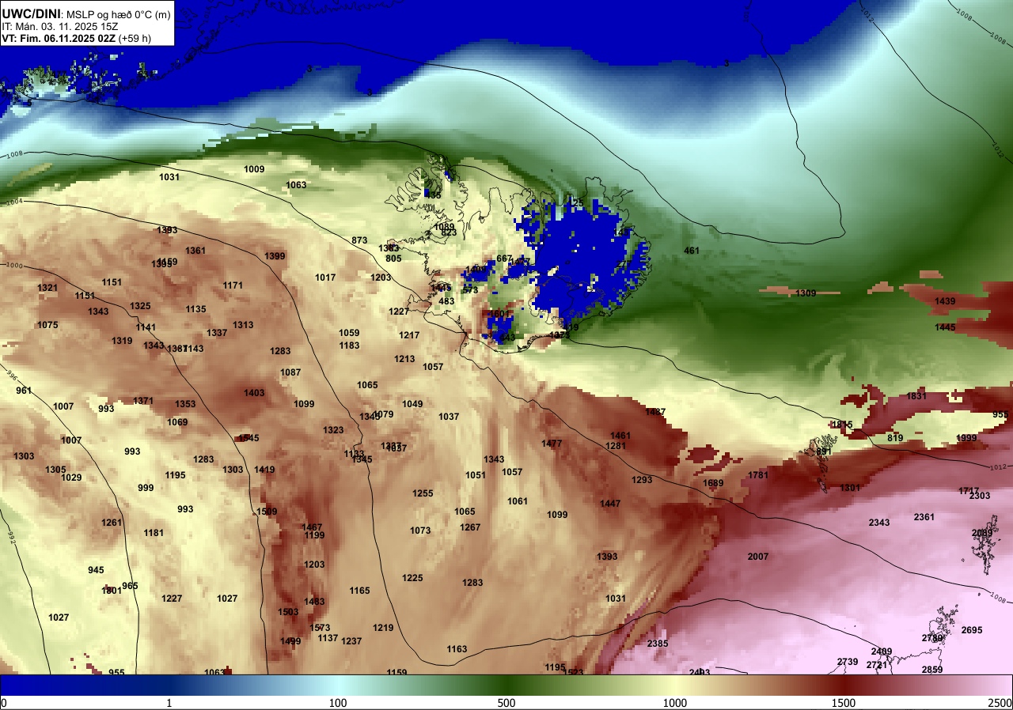Click the map value "2695"
Viewport: 1013px width, 710px height.
pos(972,630)
